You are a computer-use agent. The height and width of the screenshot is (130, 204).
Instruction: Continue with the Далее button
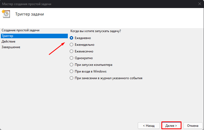tap(171, 125)
